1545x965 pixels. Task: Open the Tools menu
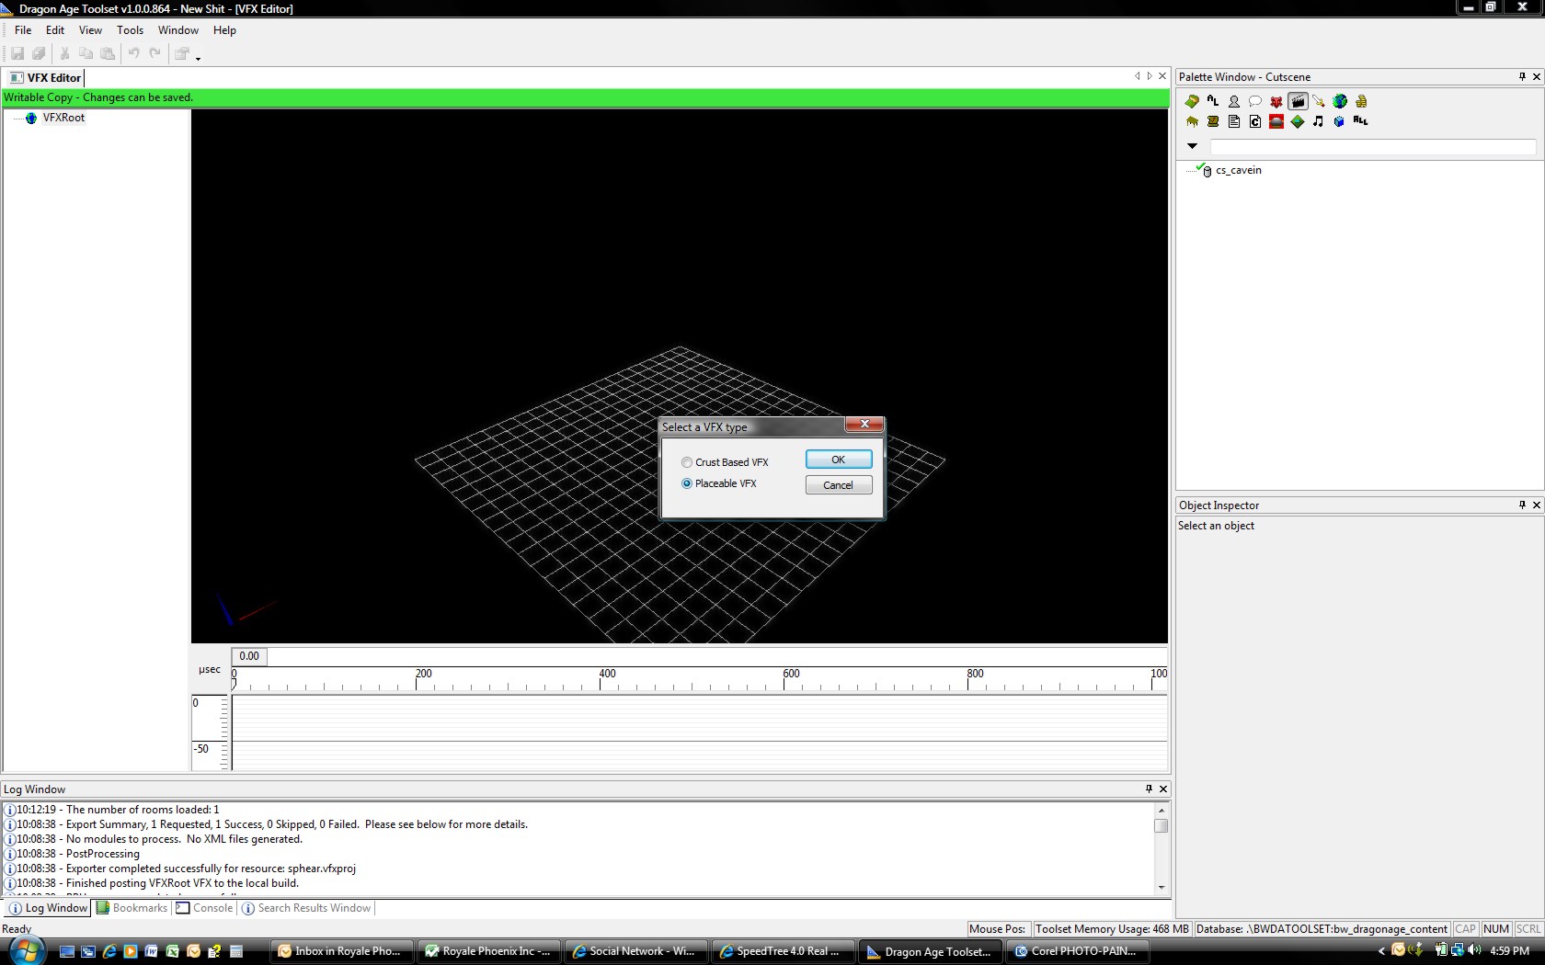(130, 30)
